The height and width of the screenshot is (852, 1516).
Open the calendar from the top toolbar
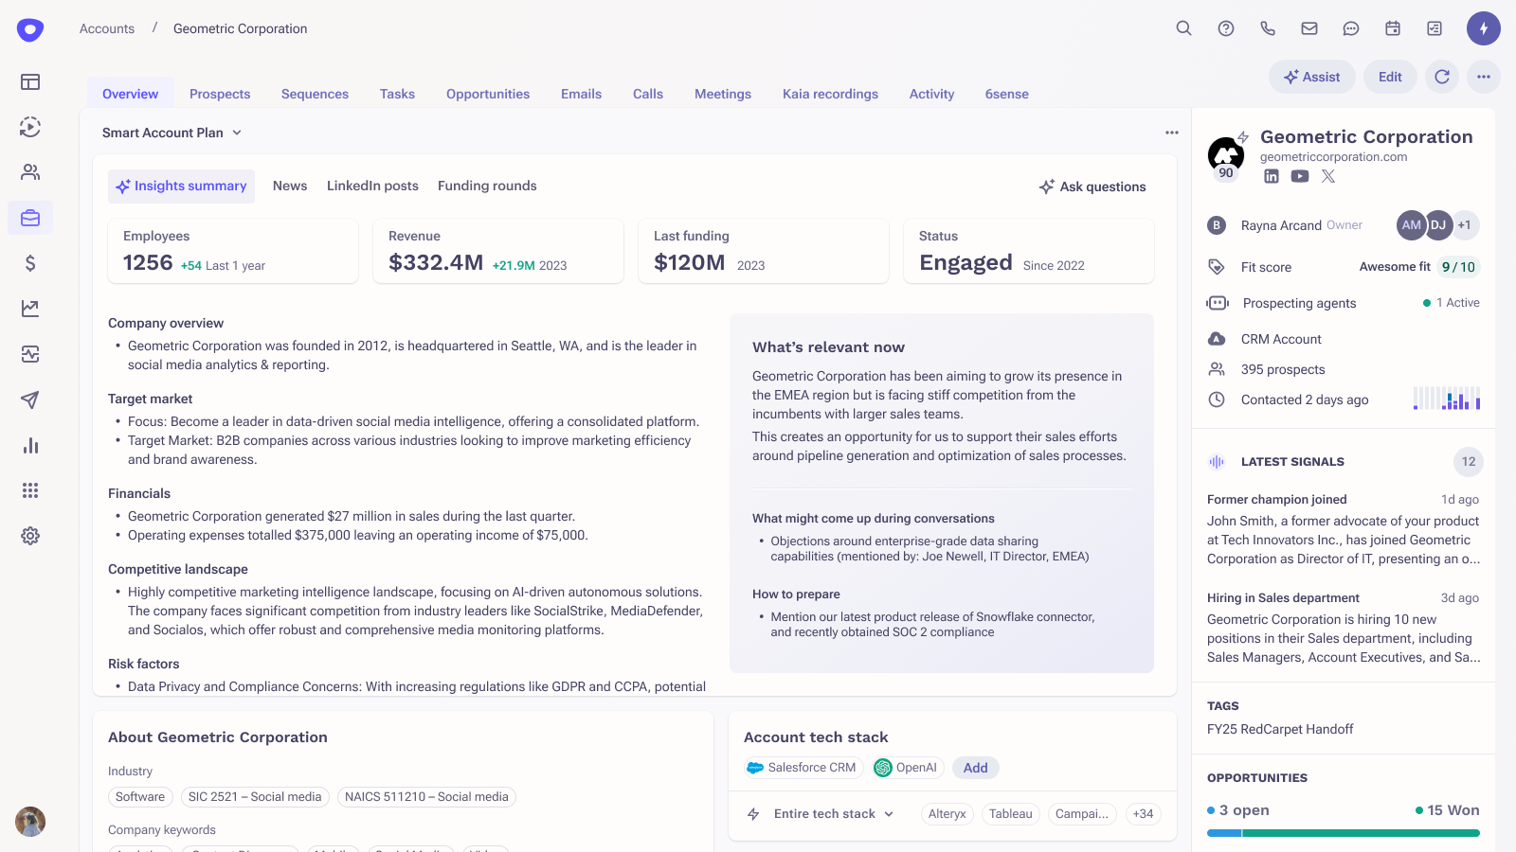tap(1392, 28)
